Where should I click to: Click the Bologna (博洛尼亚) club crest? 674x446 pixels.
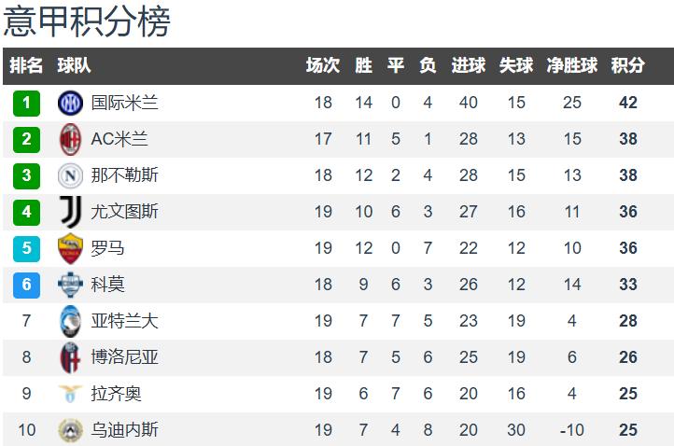(x=70, y=357)
